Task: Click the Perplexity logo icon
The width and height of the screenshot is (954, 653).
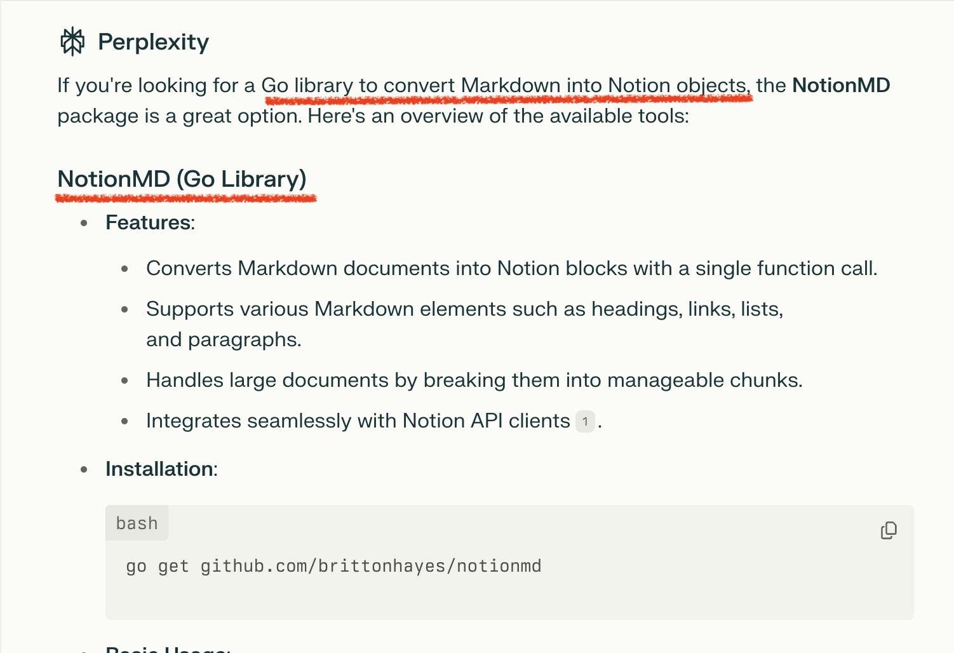Action: 72,42
